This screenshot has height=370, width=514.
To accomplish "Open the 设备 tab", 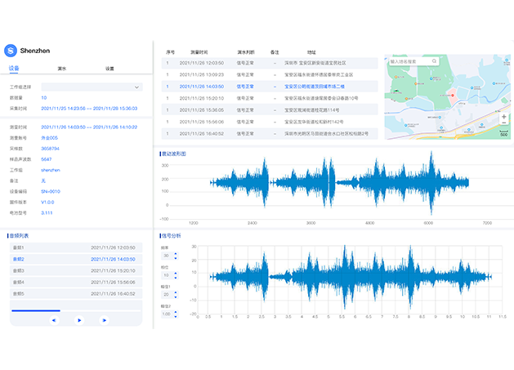I will [14, 69].
